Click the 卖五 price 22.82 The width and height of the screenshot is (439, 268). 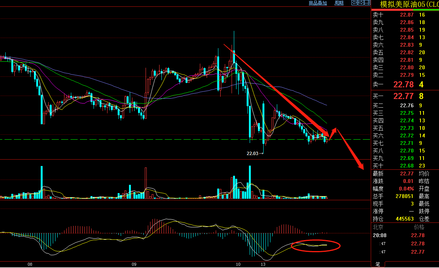tap(407, 53)
